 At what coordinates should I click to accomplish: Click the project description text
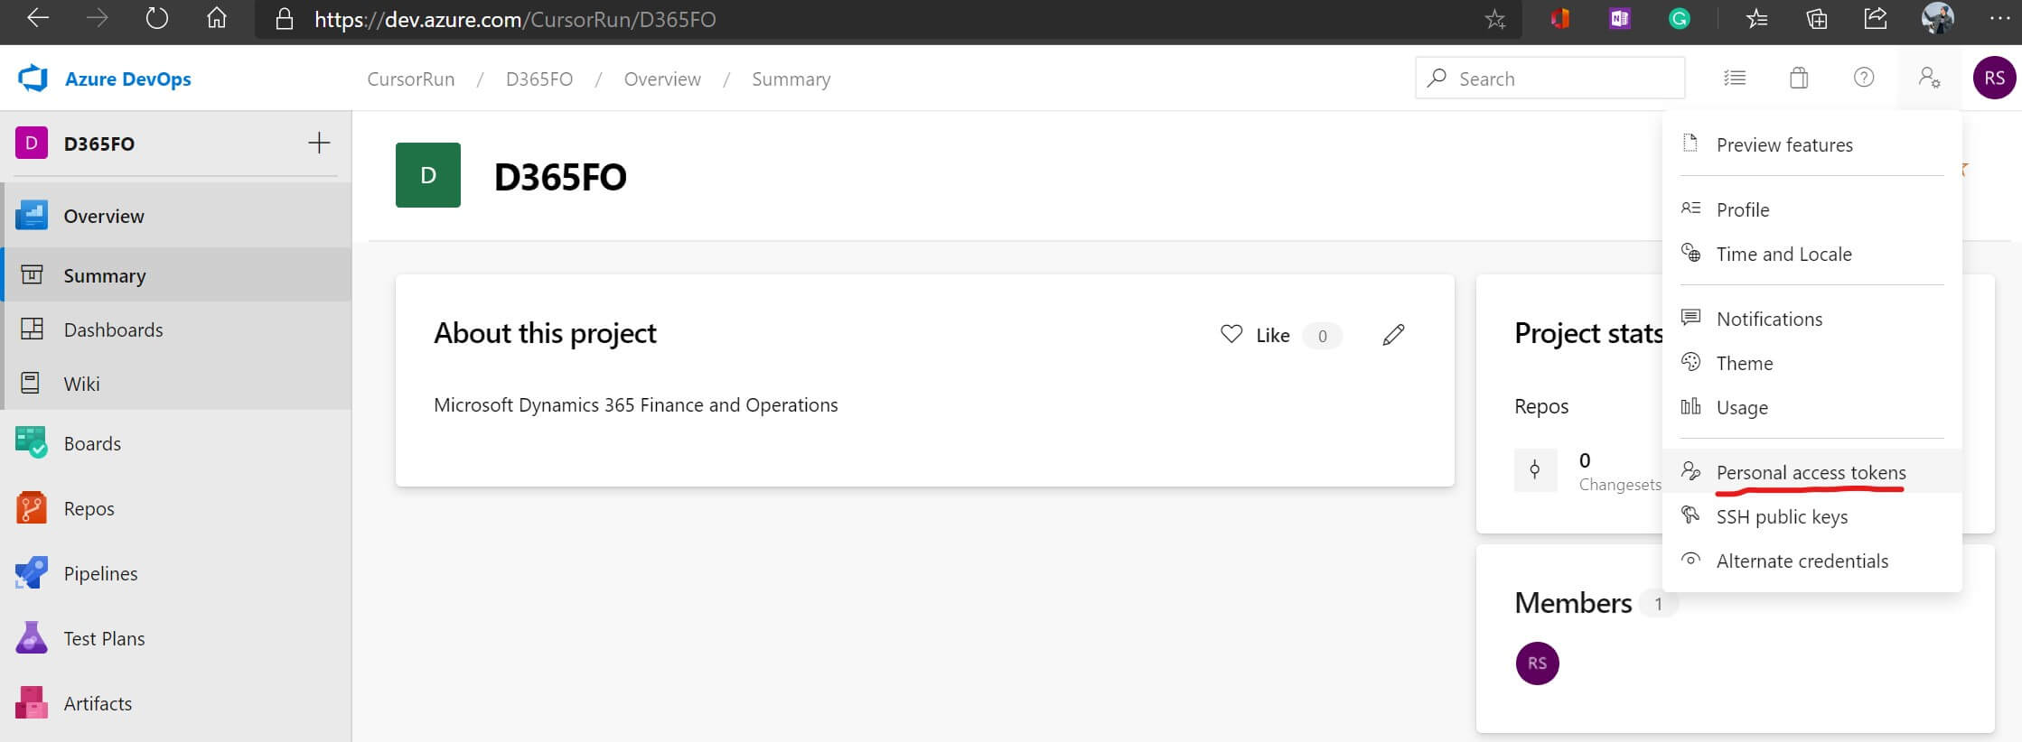(x=636, y=405)
